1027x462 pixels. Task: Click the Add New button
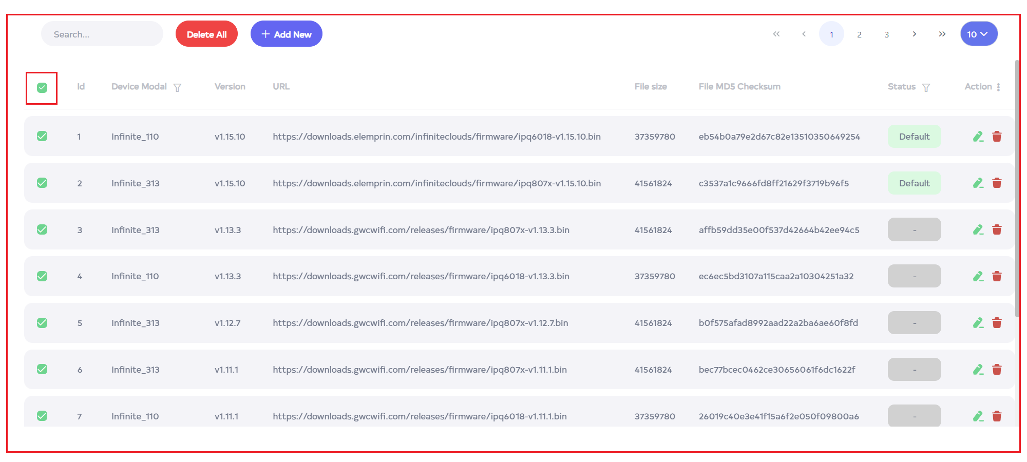(x=286, y=34)
